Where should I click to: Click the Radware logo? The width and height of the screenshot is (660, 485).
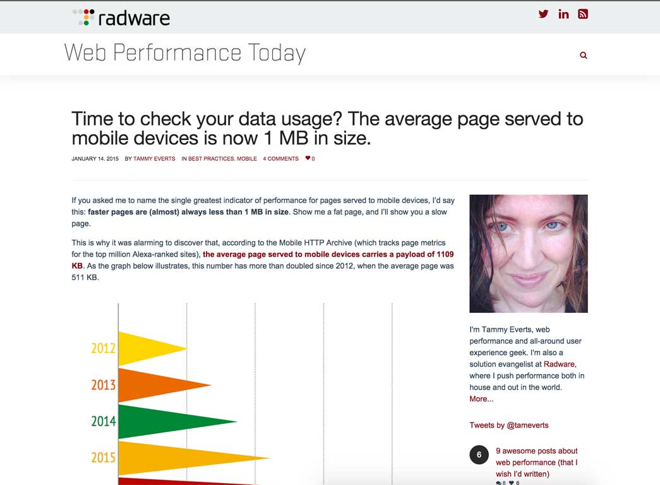click(x=121, y=17)
